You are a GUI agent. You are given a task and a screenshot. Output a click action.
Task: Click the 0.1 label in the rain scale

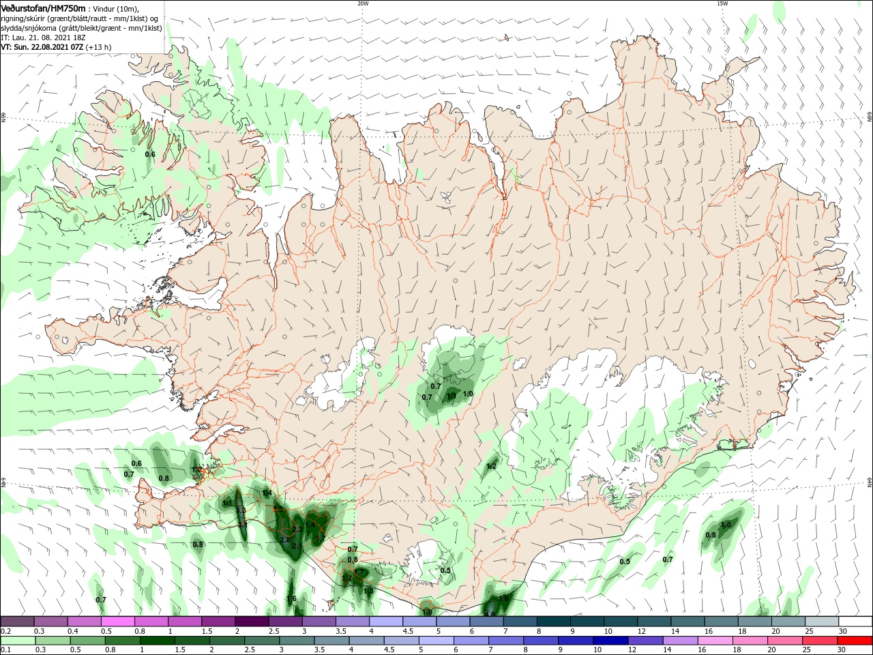pos(6,650)
